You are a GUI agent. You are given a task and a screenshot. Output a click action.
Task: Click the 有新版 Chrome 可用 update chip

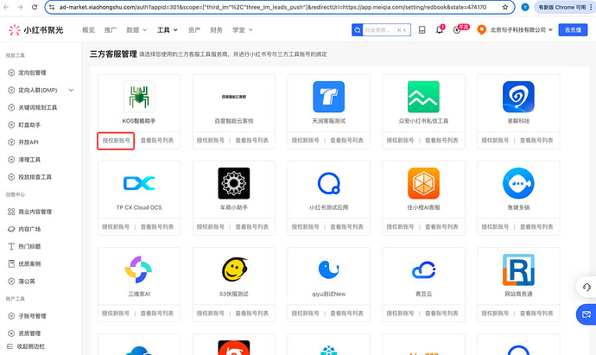561,7
